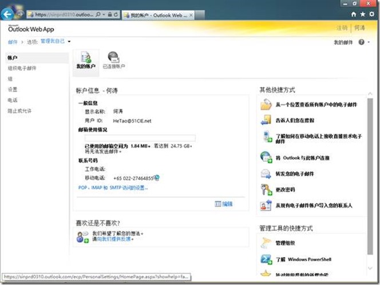Image resolution: width=380 pixels, height=285 pixels.
Task: Close the Outlook Web browser tab
Action: tap(191, 15)
